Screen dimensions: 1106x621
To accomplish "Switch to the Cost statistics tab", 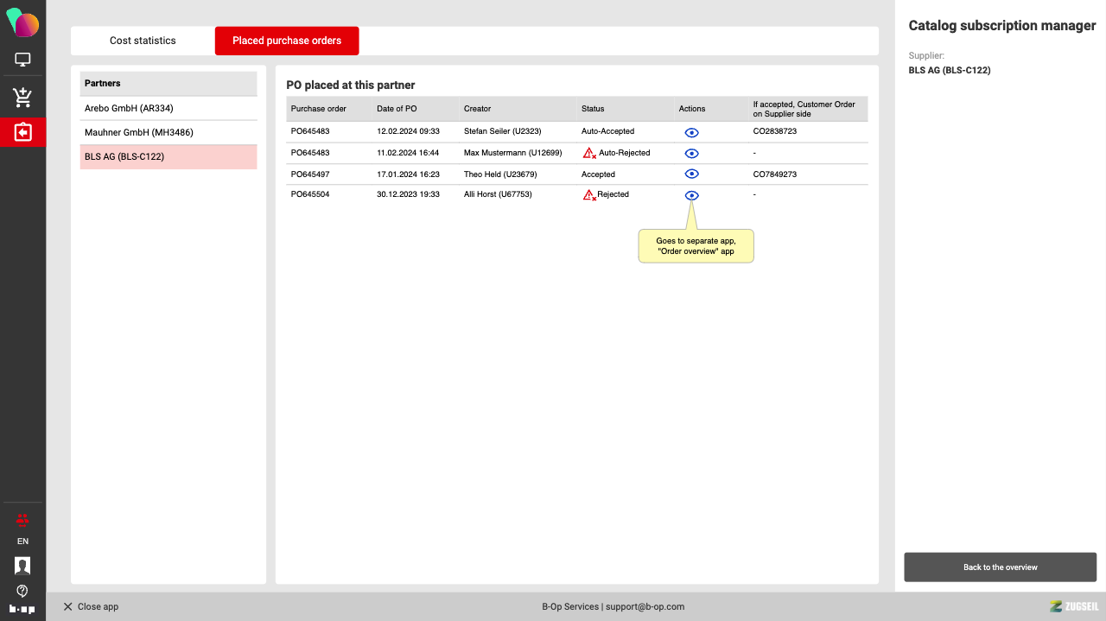I will pyautogui.click(x=143, y=41).
